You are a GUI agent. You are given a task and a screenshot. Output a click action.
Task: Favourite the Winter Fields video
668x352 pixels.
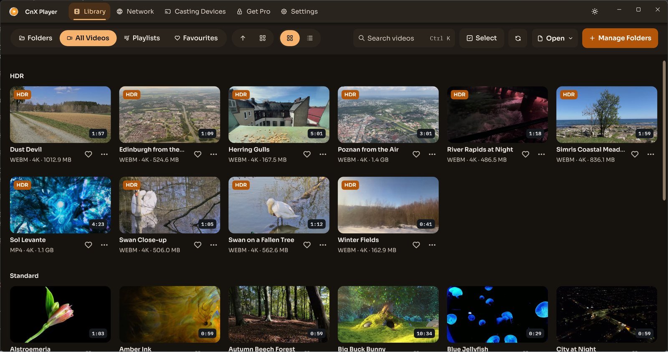tap(416, 245)
